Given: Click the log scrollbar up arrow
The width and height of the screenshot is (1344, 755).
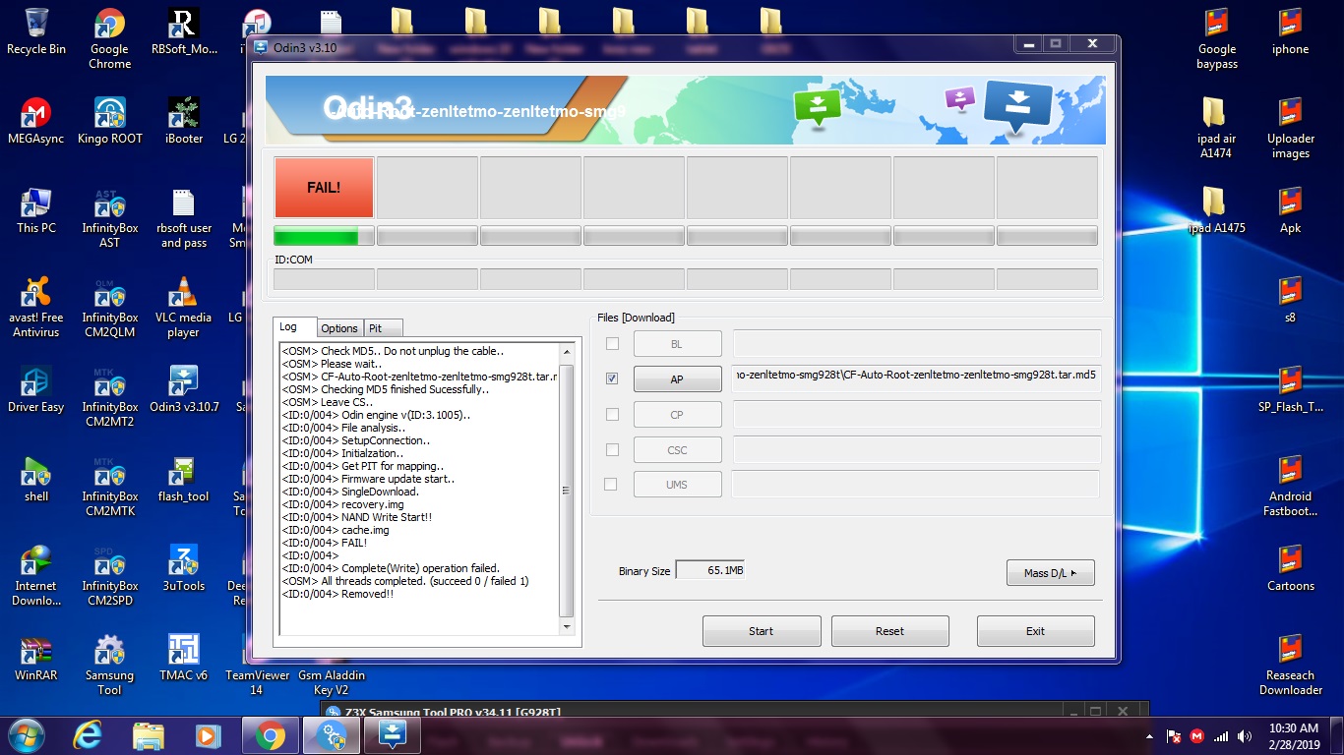Looking at the screenshot, I should pyautogui.click(x=566, y=351).
